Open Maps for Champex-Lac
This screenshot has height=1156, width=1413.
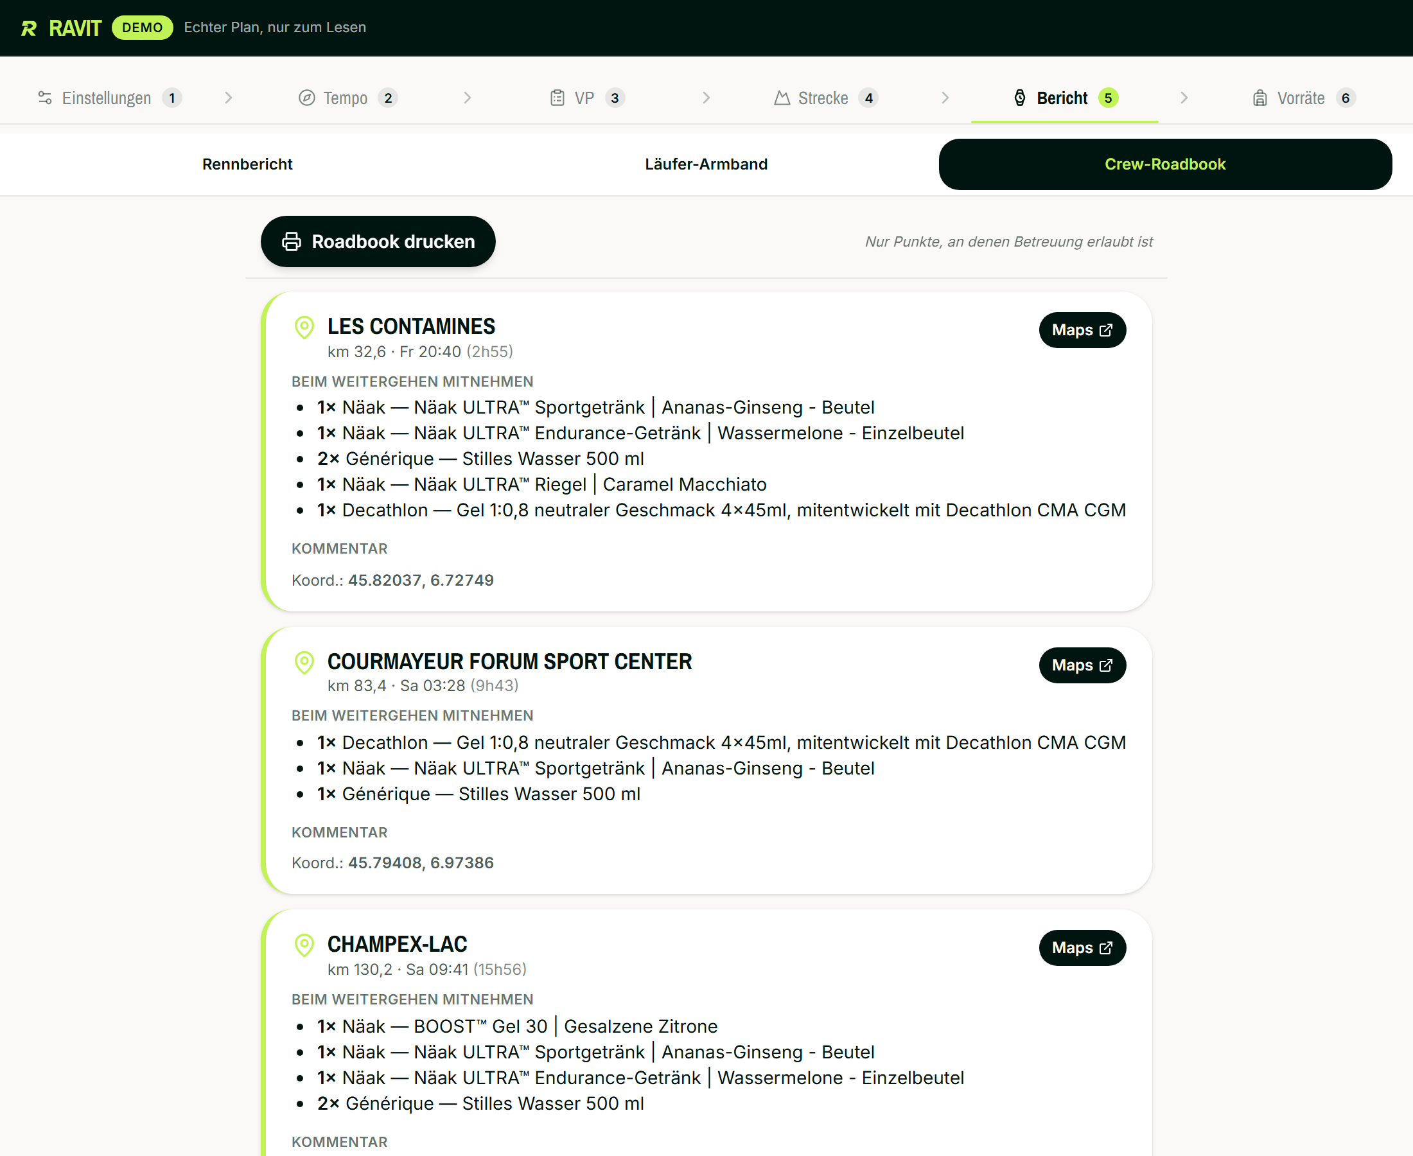(x=1082, y=947)
